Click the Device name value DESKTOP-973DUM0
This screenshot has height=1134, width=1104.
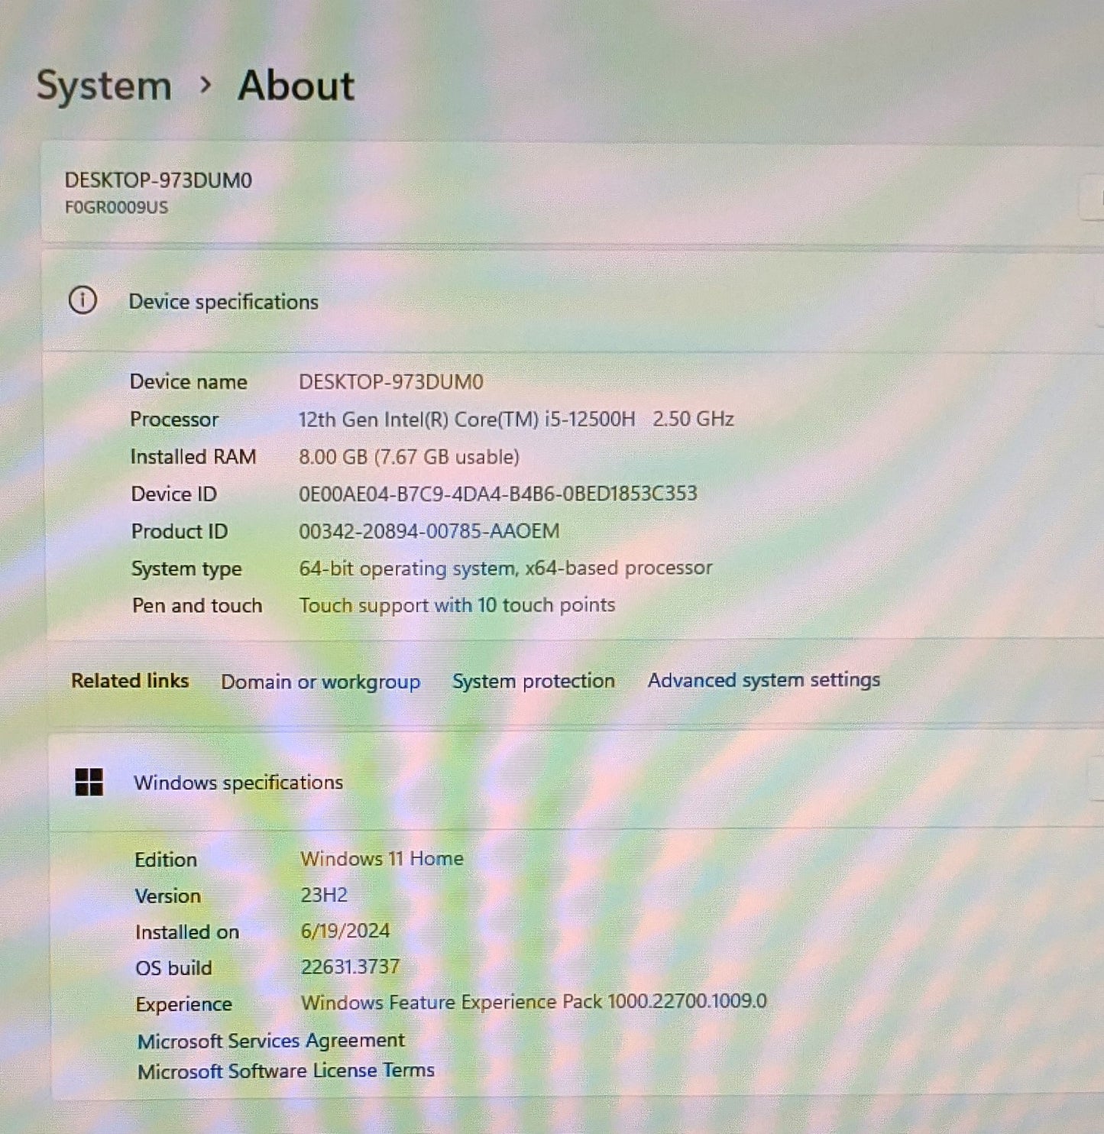click(x=390, y=381)
